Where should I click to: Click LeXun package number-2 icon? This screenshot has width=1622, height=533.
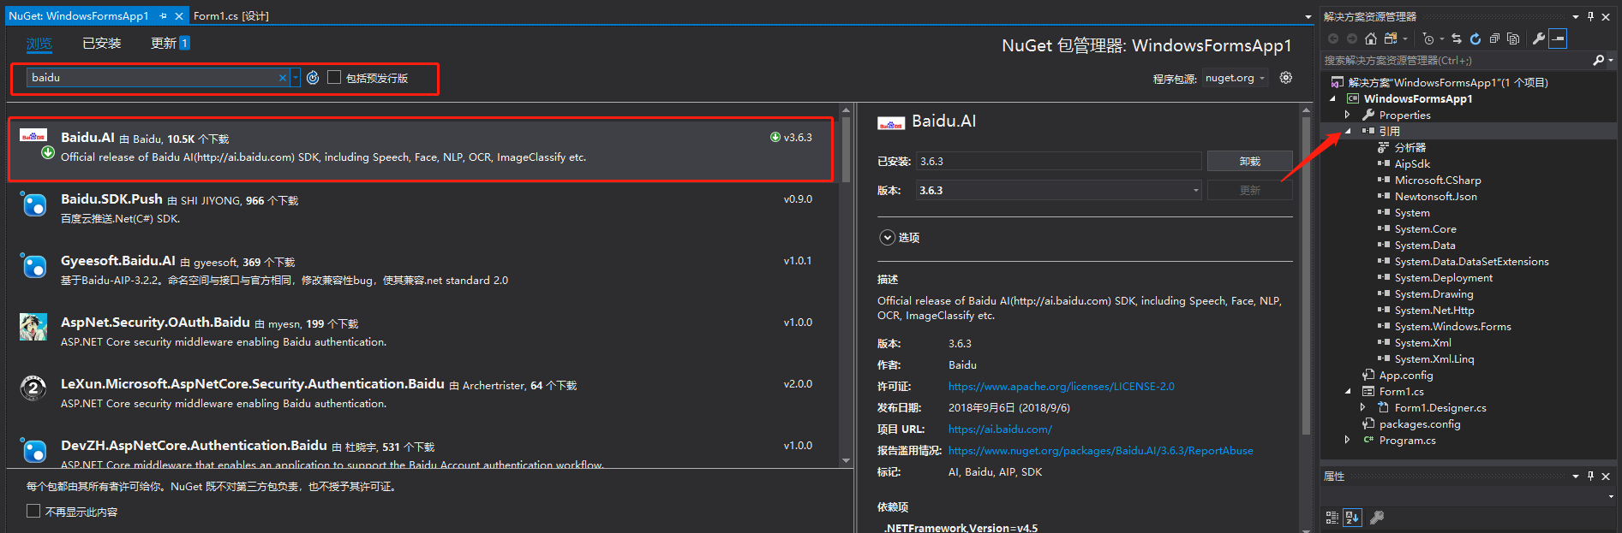point(33,388)
